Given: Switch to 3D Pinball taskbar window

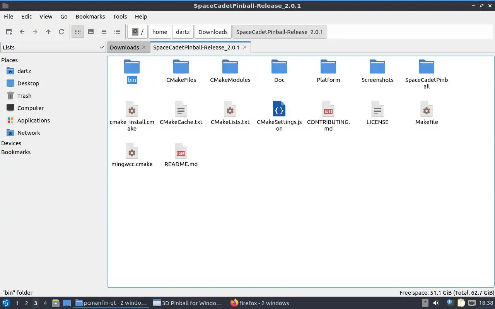Looking at the screenshot, I should coord(189,303).
